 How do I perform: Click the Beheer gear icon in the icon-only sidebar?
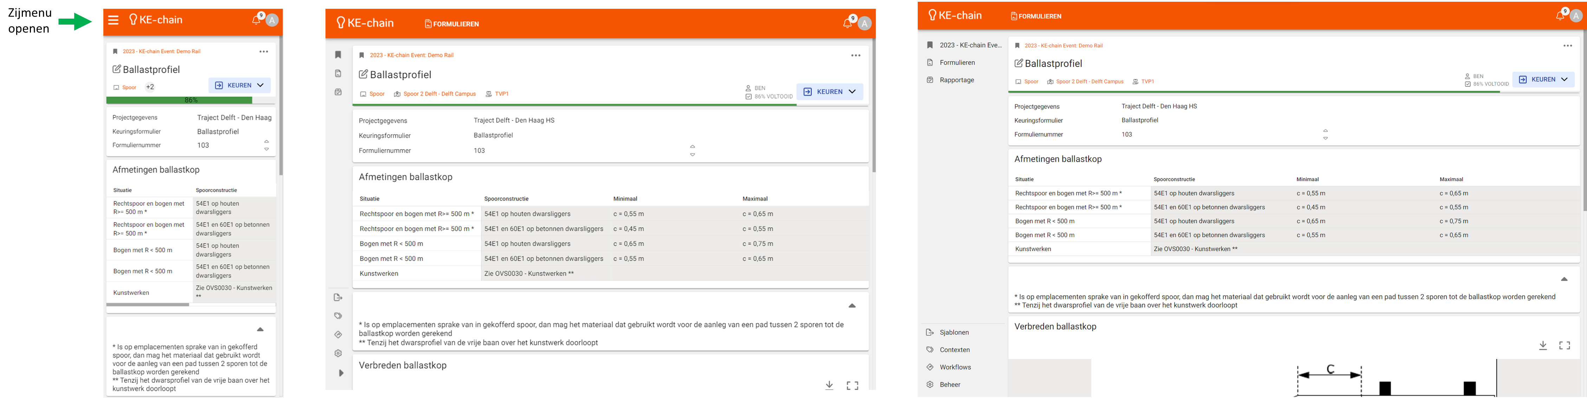coord(338,354)
